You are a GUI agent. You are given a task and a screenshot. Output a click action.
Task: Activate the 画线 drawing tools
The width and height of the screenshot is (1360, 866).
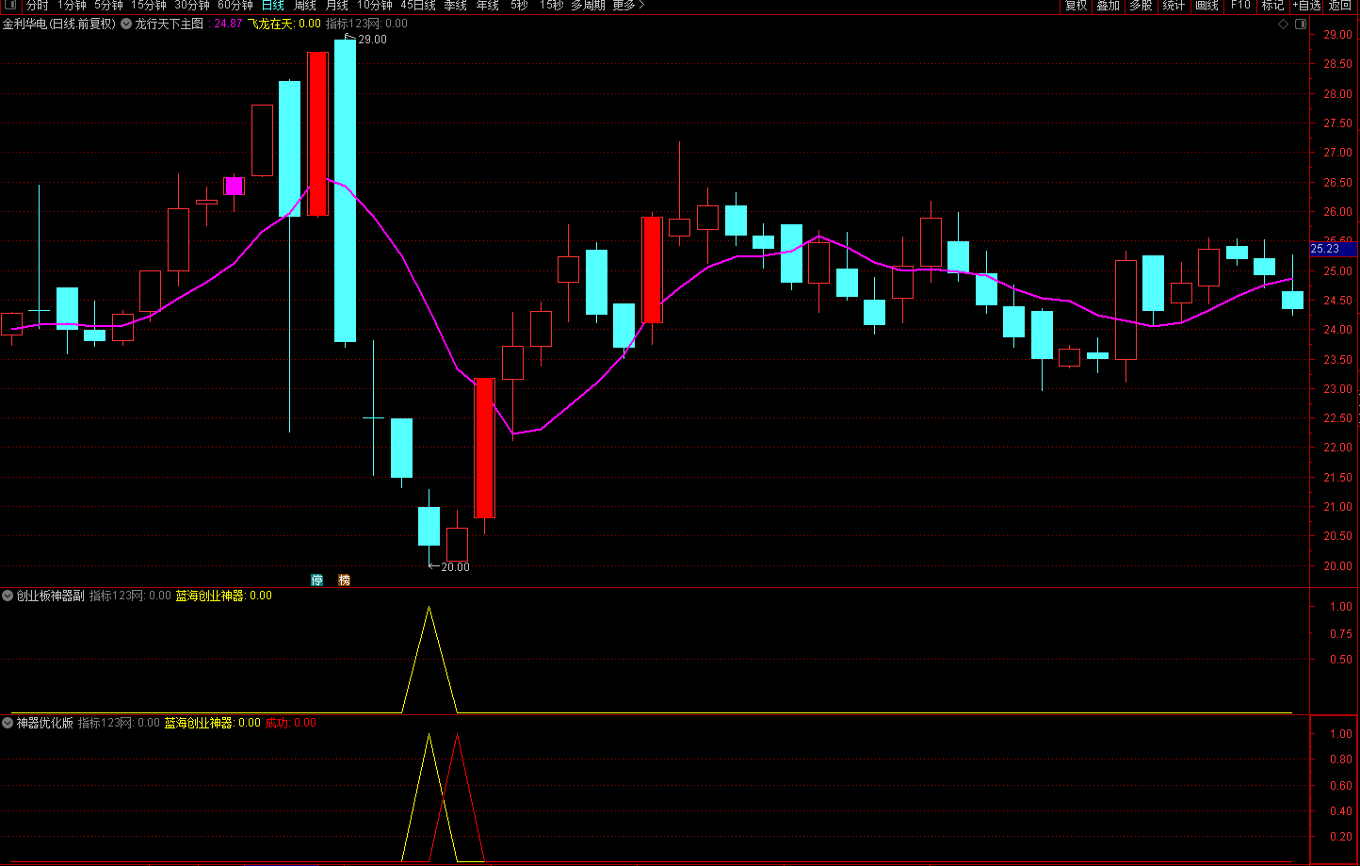click(x=1206, y=6)
